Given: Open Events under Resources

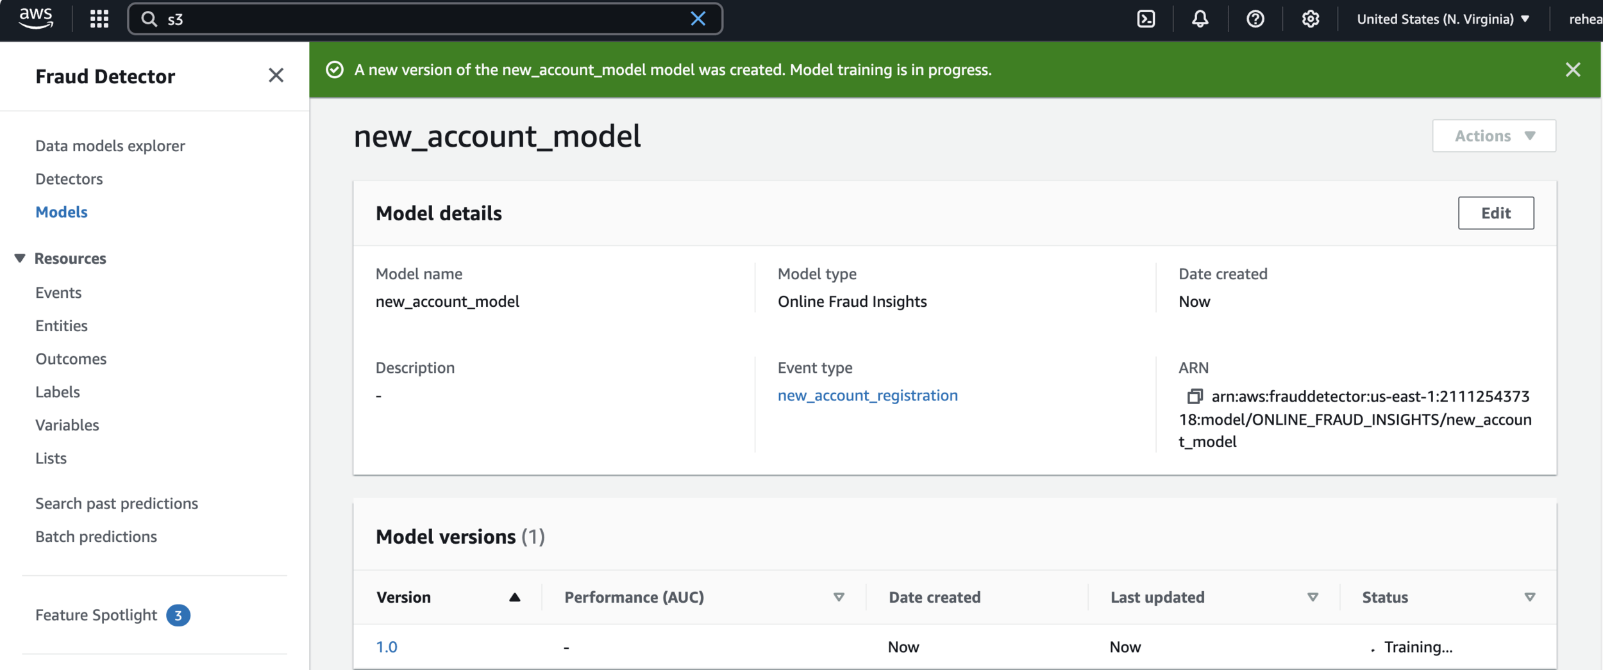Looking at the screenshot, I should tap(58, 293).
